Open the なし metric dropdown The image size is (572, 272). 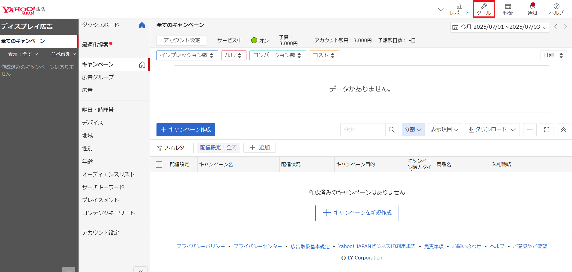pyautogui.click(x=234, y=55)
